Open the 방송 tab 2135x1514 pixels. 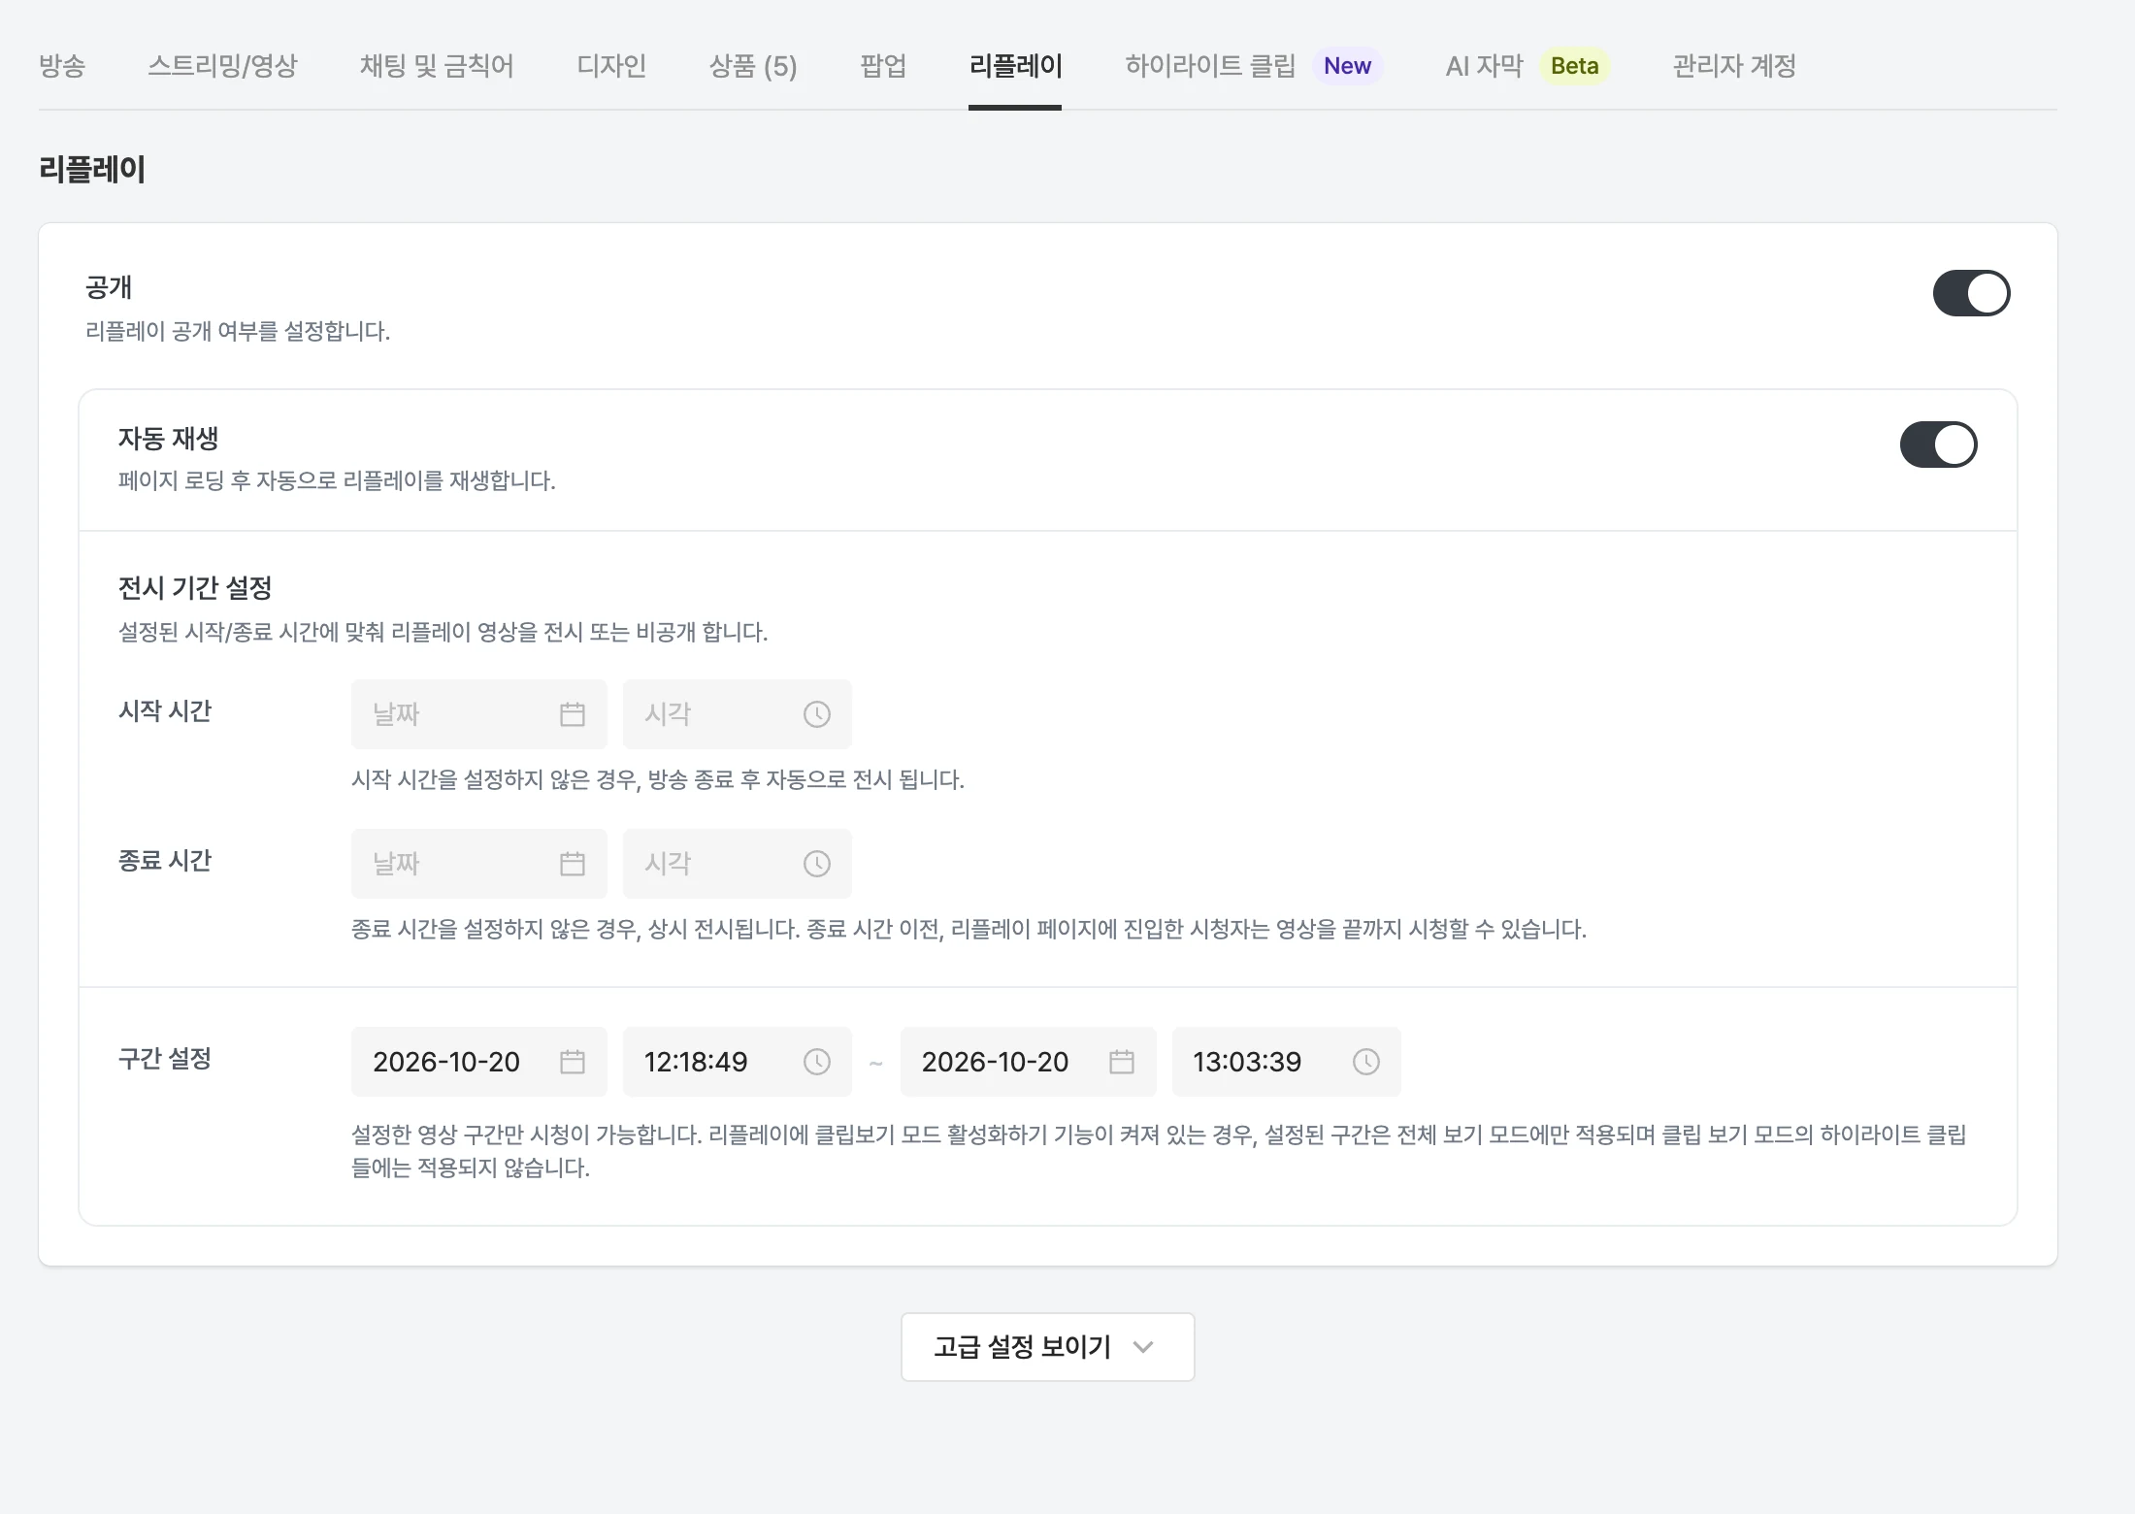coord(62,66)
